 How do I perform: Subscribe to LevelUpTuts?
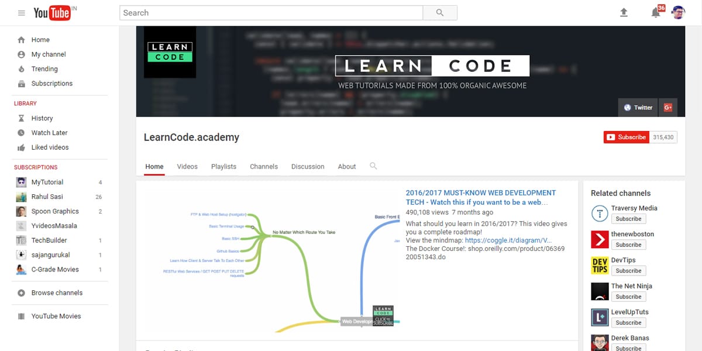(x=628, y=323)
